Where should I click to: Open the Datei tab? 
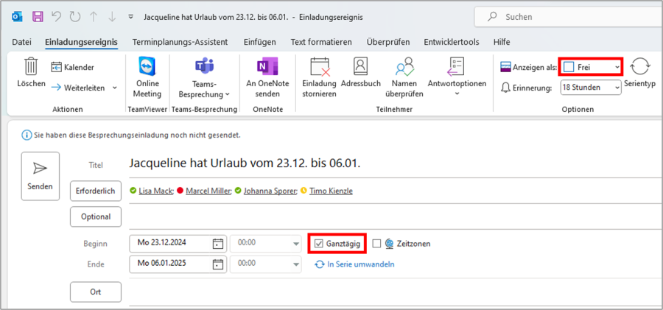click(x=21, y=42)
